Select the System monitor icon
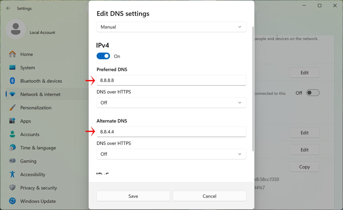Viewport: 343px width, 210px height. [x=12, y=68]
